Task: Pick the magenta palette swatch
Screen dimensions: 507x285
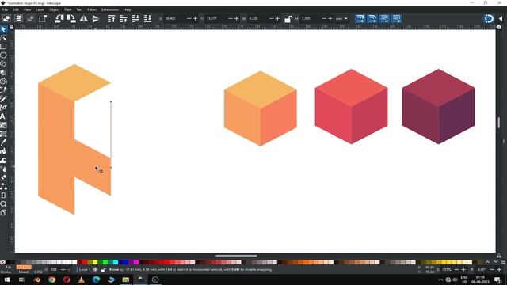Action: [136, 262]
